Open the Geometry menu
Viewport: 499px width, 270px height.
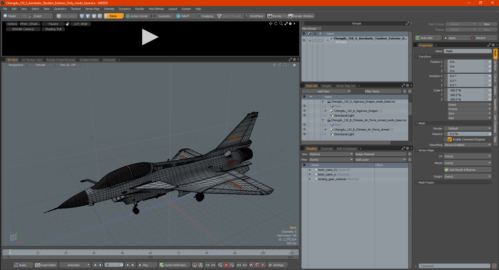click(60, 9)
